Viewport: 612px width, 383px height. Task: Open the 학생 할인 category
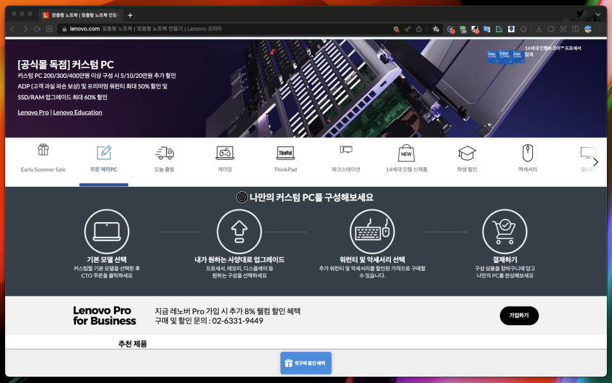(467, 158)
